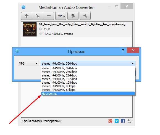Choose stereo, 44100Hz, 256kbps option
This screenshot has width=160, height=135.
click(x=88, y=72)
